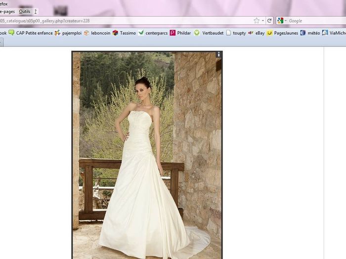Click the pink Phildar P icon
Viewport: 346px width, 259px height.
click(x=173, y=33)
